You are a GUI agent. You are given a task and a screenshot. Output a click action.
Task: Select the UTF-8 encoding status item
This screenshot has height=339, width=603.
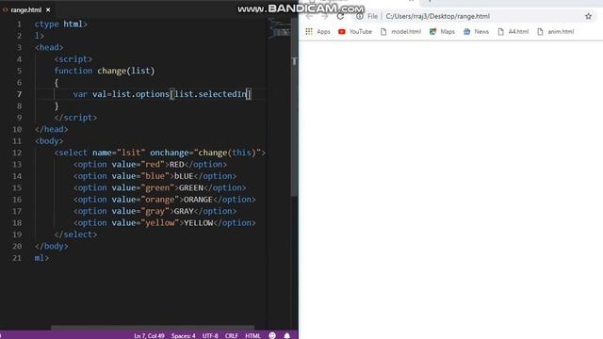point(210,335)
